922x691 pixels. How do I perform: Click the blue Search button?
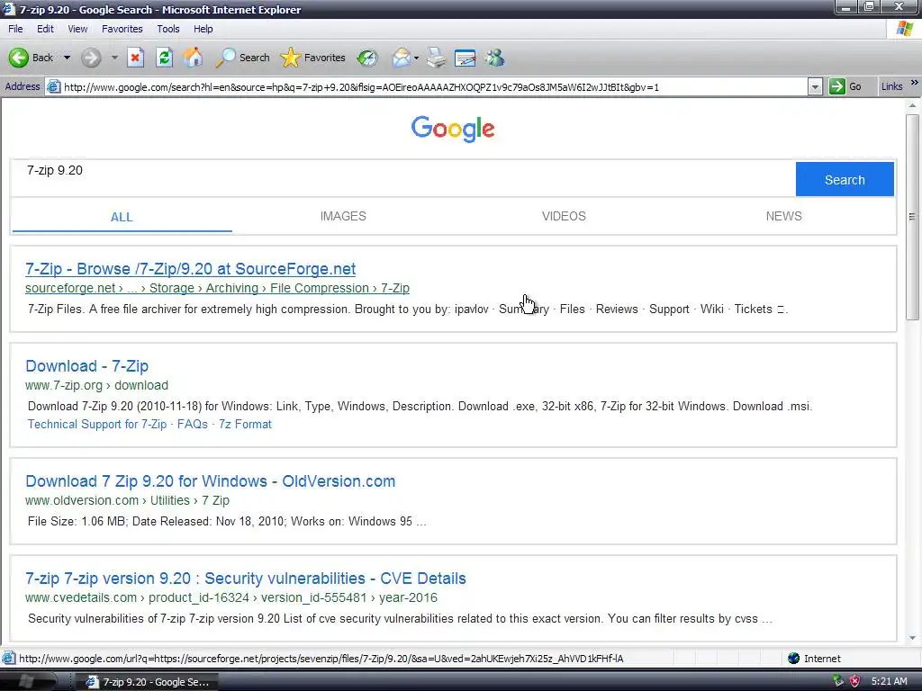(x=845, y=179)
